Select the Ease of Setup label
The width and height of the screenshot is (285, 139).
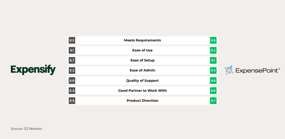pyautogui.click(x=142, y=60)
